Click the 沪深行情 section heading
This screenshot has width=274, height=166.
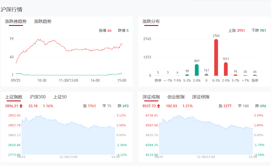pos(12,10)
